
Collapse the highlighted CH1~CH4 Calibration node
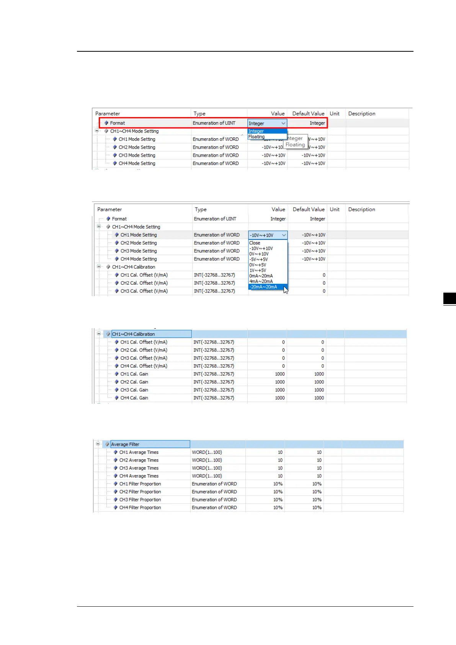99,334
